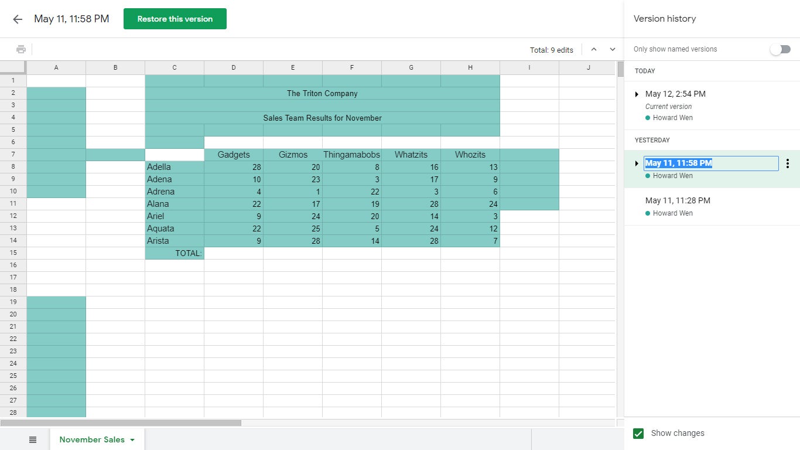This screenshot has width=800, height=450.
Task: Click Aquata's Gizmos value 25
Action: coord(293,229)
